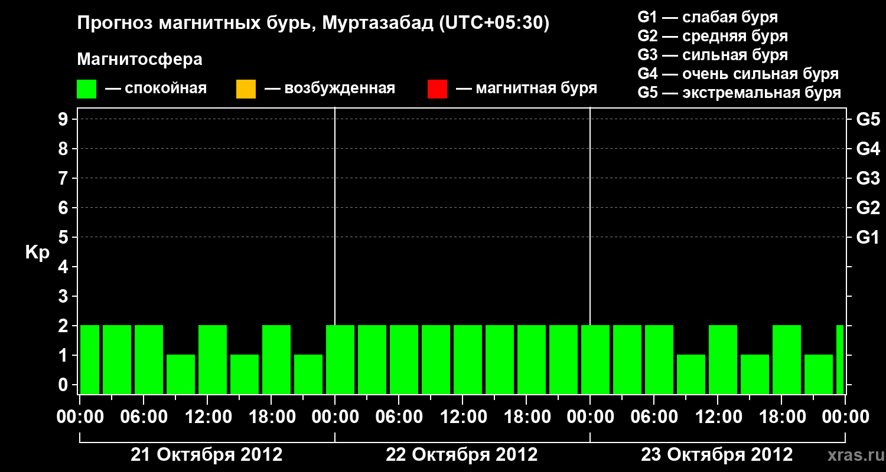Click the midnight divider line starting 22 Октября
The width and height of the screenshot is (886, 472).
[335, 216]
